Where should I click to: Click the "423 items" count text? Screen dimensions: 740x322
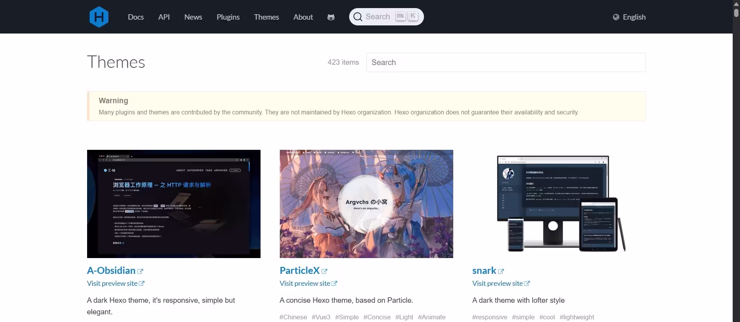click(343, 62)
